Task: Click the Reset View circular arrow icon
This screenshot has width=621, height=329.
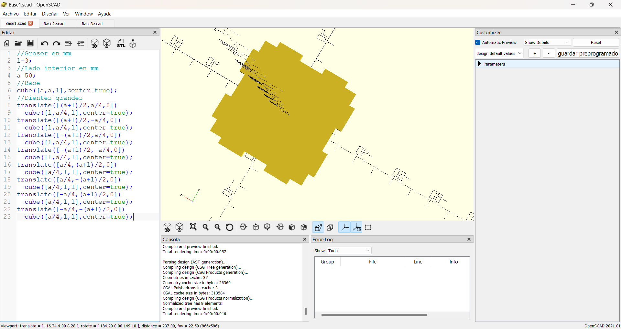Action: (230, 227)
